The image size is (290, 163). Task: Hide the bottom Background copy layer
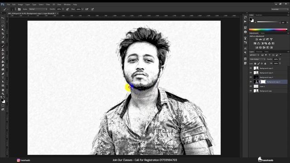pos(251,91)
